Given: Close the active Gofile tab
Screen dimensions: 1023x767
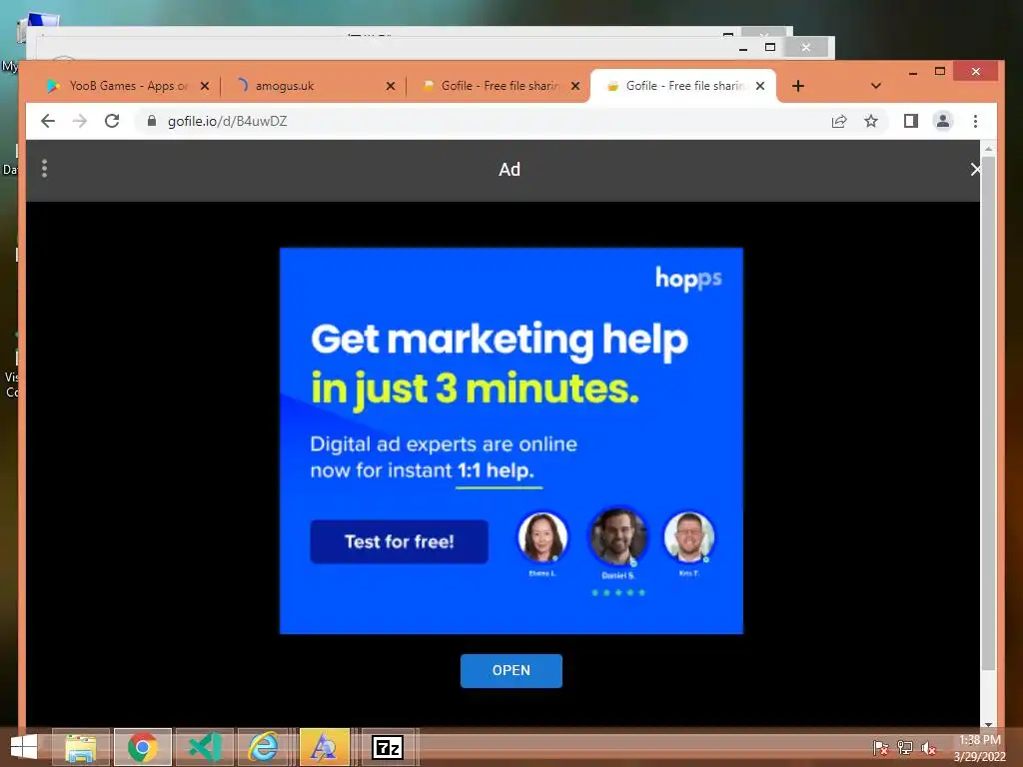Looking at the screenshot, I should click(x=760, y=86).
